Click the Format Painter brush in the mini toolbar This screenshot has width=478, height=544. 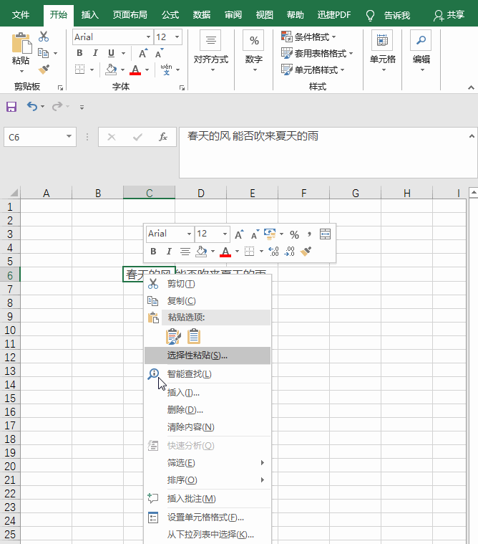pyautogui.click(x=306, y=252)
